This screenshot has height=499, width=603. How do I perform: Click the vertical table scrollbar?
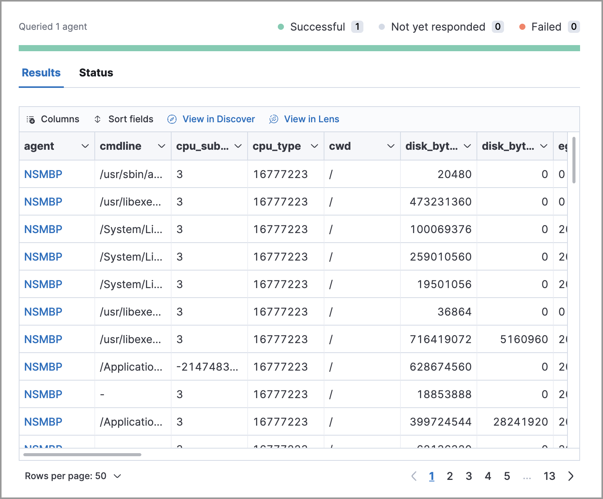pos(574,160)
